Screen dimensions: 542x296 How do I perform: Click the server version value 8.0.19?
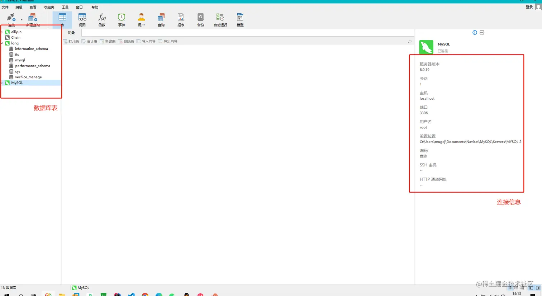(424, 70)
